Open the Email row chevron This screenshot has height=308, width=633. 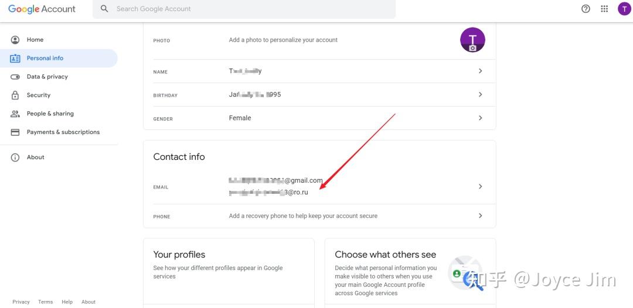click(x=480, y=186)
